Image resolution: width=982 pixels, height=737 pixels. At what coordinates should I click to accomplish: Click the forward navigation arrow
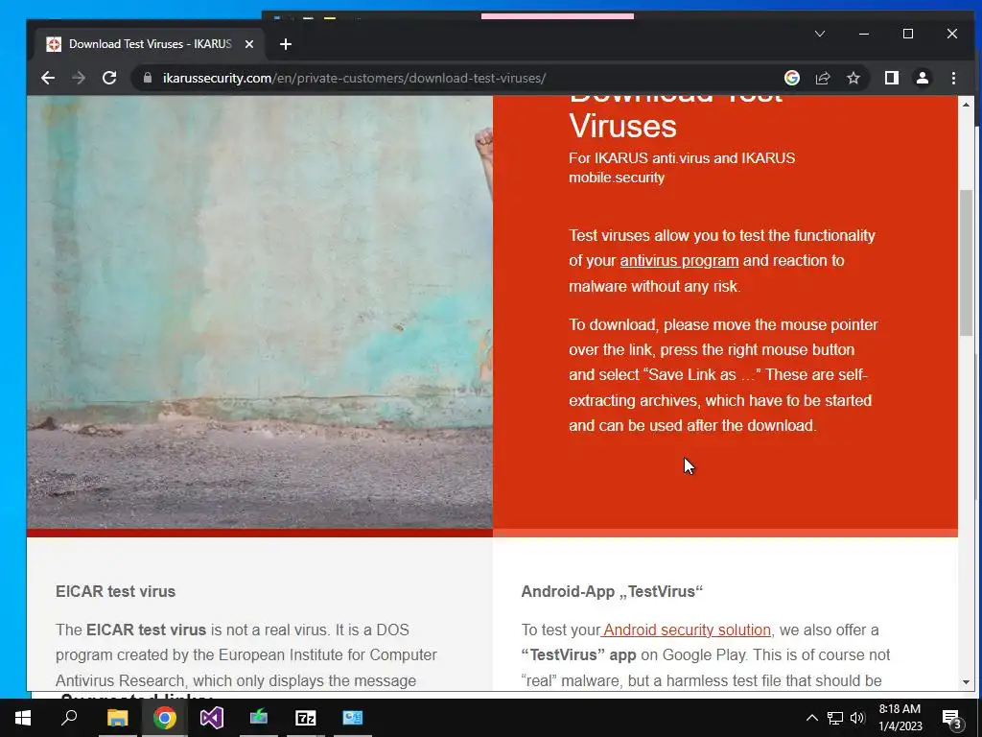[x=79, y=79]
